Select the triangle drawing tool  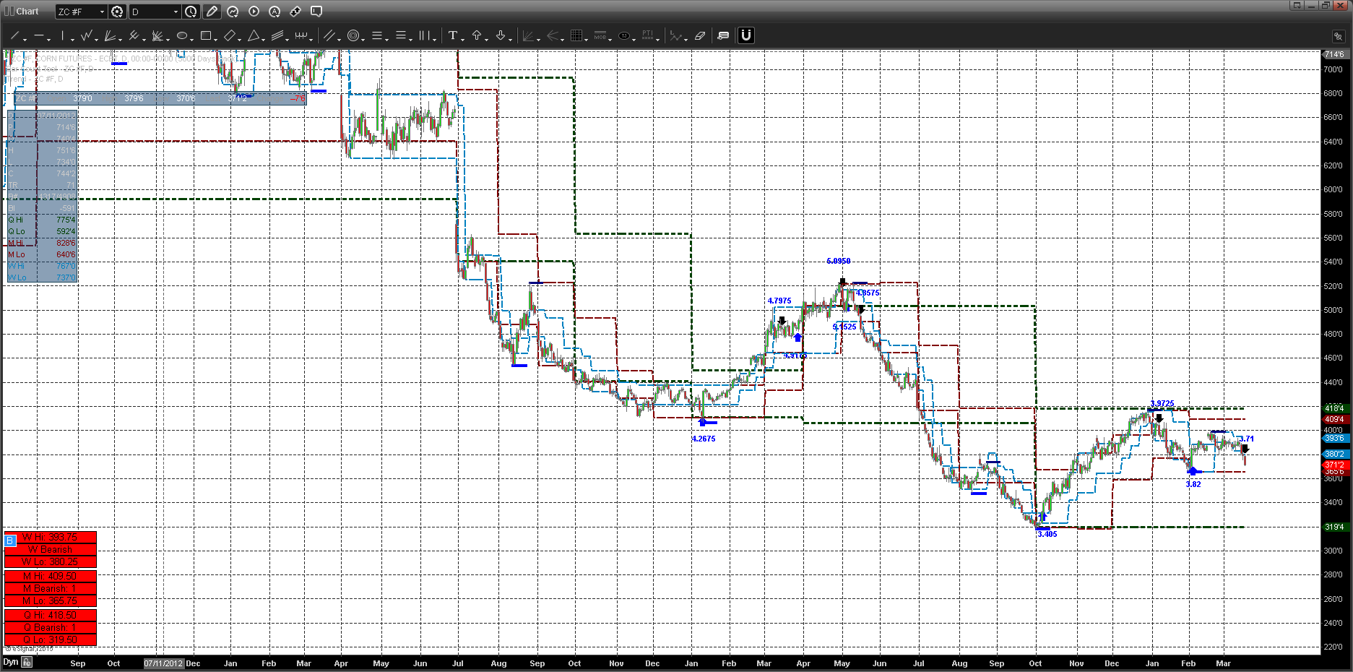[254, 35]
